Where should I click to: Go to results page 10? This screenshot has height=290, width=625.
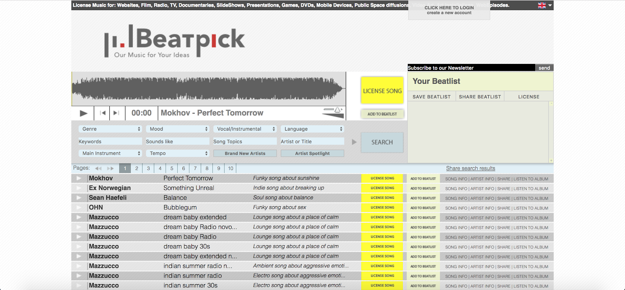231,168
